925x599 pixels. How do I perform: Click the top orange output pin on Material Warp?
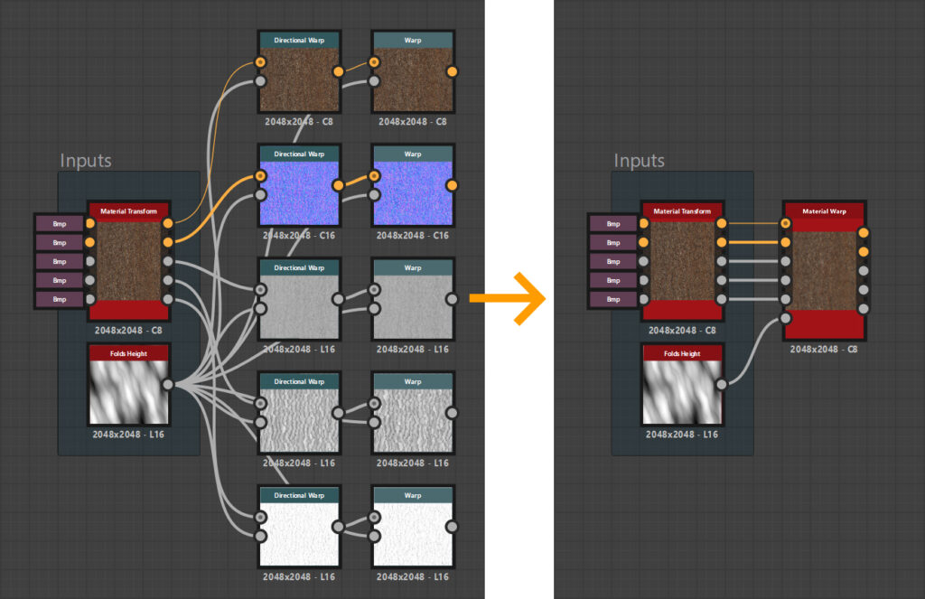click(x=863, y=233)
